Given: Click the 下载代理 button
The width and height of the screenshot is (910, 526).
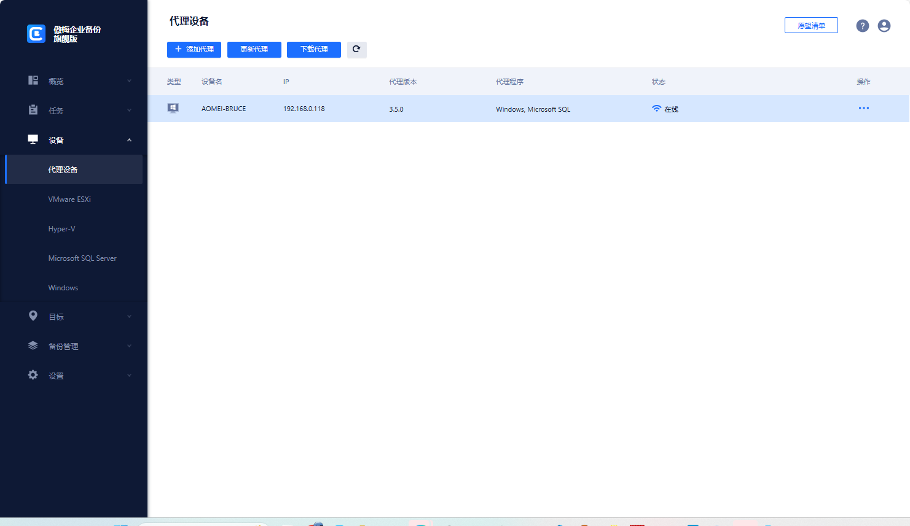Looking at the screenshot, I should click(314, 50).
